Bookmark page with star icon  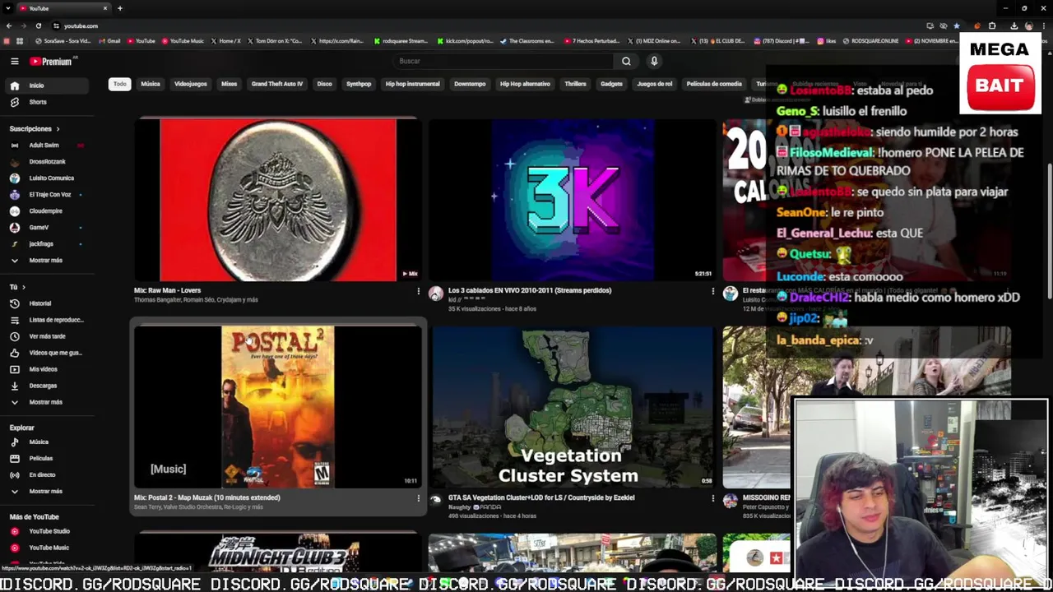coord(956,25)
